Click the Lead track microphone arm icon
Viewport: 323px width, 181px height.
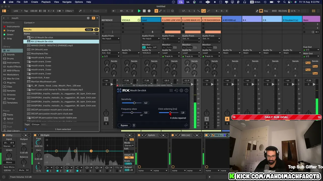click(x=152, y=32)
